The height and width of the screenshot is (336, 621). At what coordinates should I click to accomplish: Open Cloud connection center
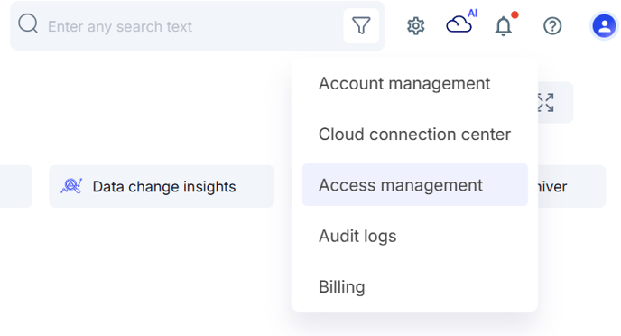pyautogui.click(x=414, y=135)
